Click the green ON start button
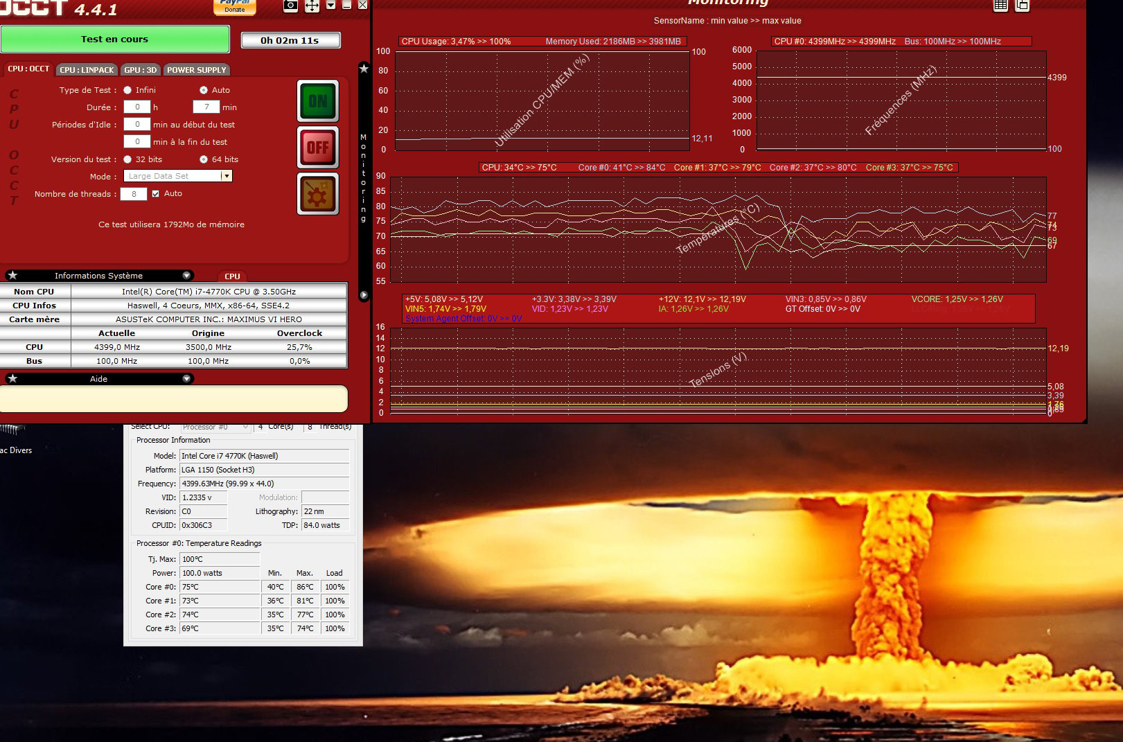 click(x=318, y=101)
